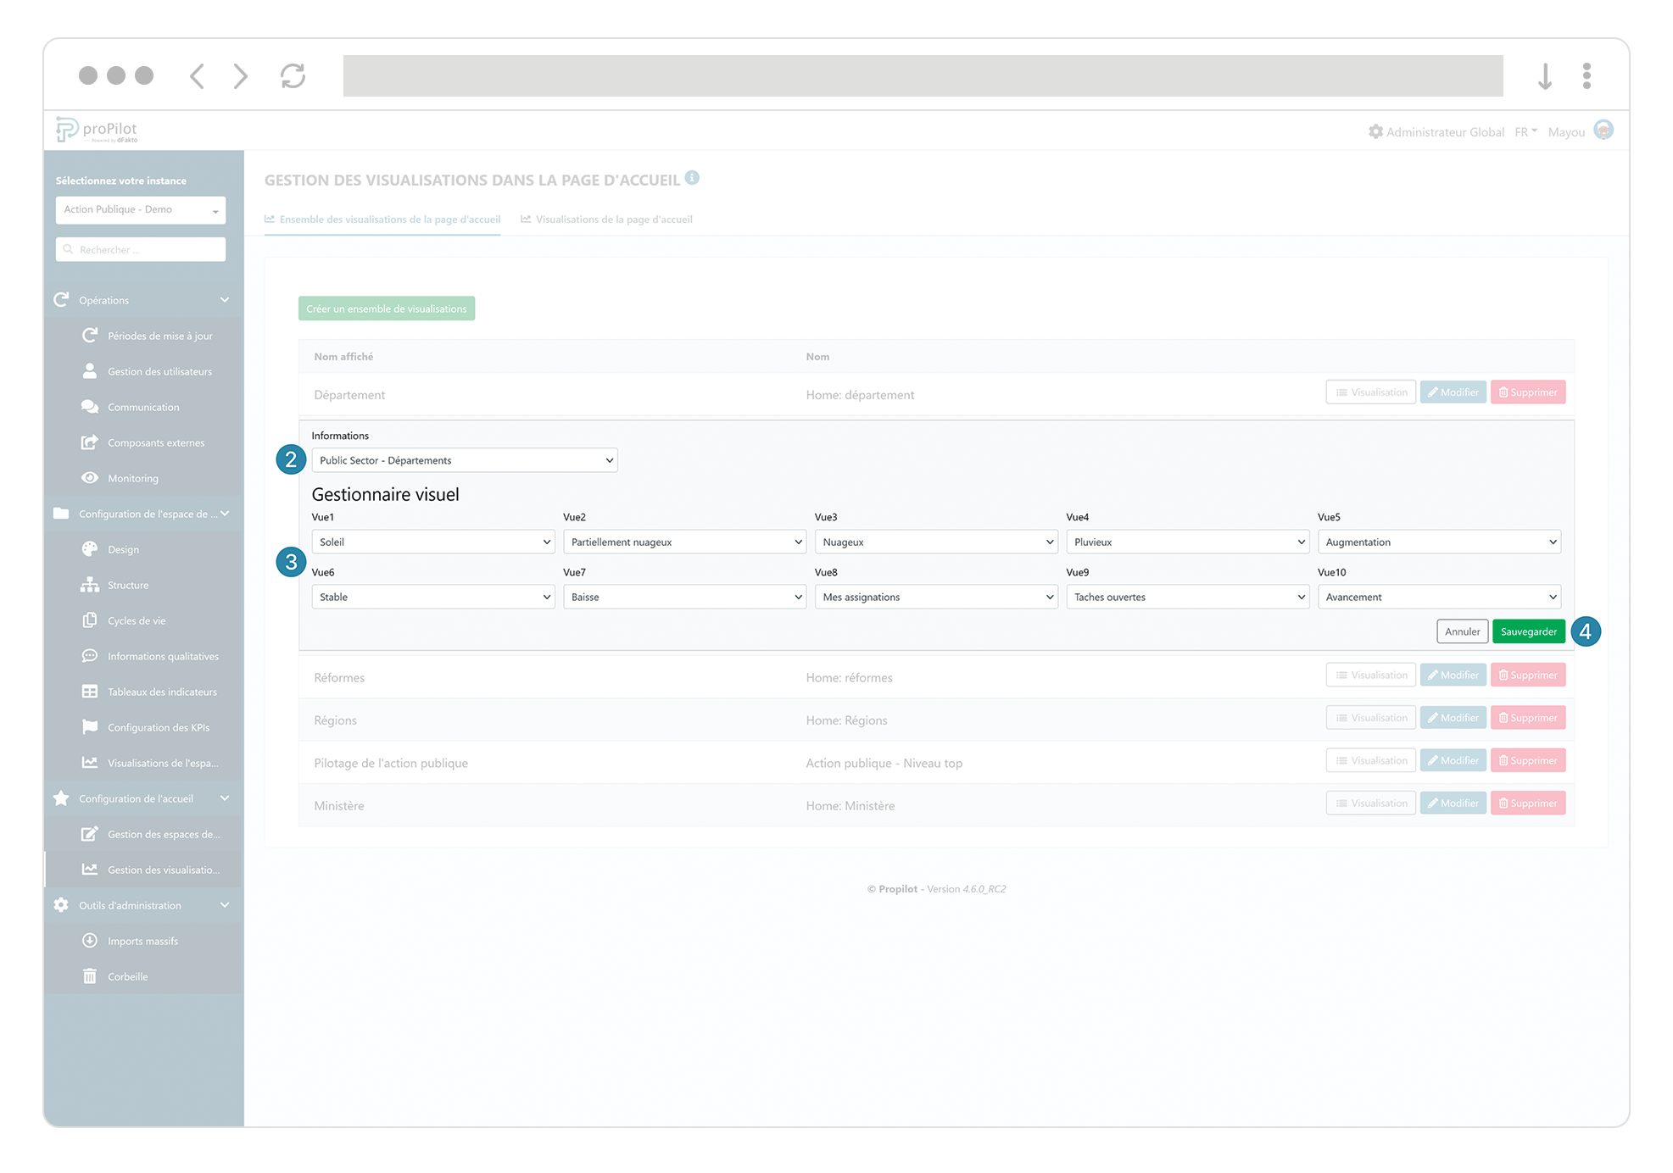Viewport: 1673px width, 1173px height.
Task: Switch to the "Visualisations de la page d'accueil" tab
Action: [614, 219]
